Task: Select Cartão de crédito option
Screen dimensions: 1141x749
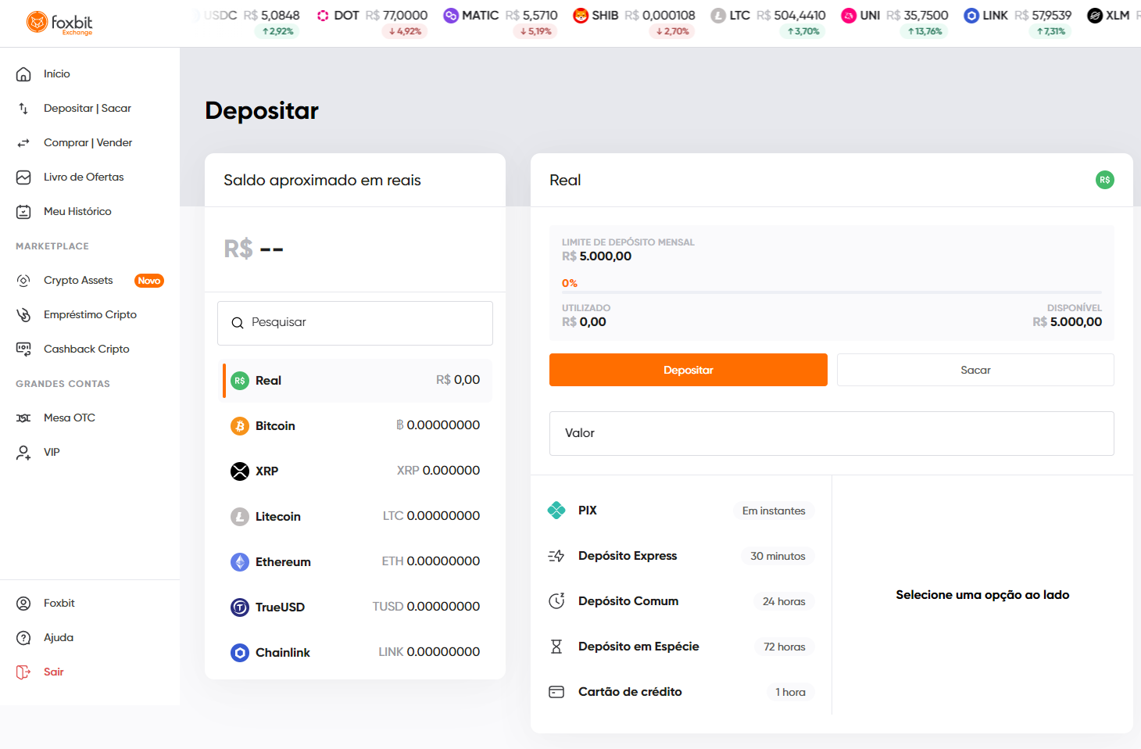Action: pos(681,692)
